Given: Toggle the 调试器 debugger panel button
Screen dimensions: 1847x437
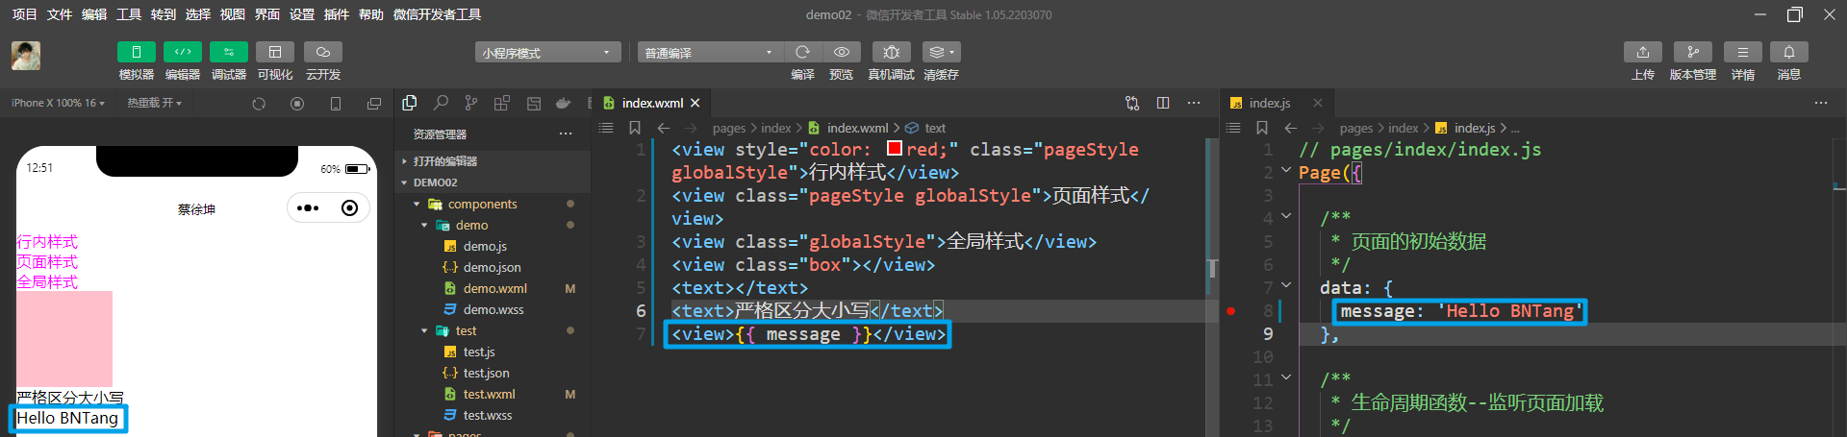Looking at the screenshot, I should pyautogui.click(x=229, y=52).
